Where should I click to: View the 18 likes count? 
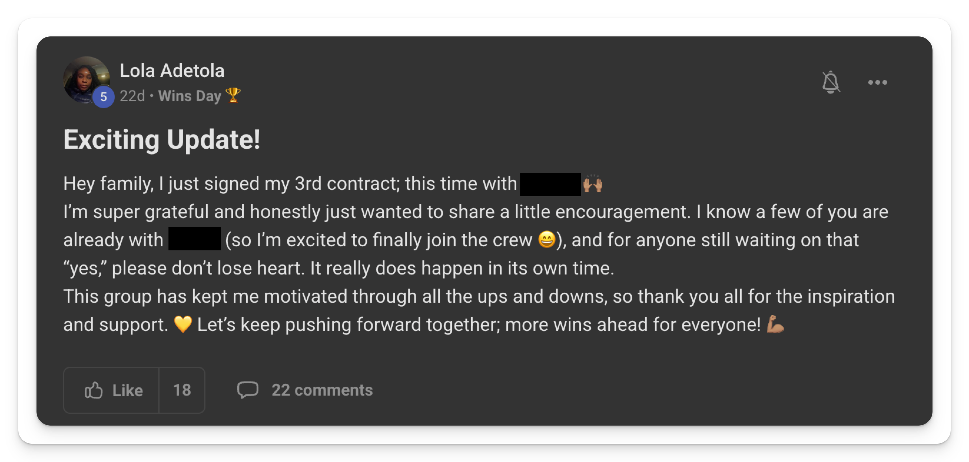182,390
